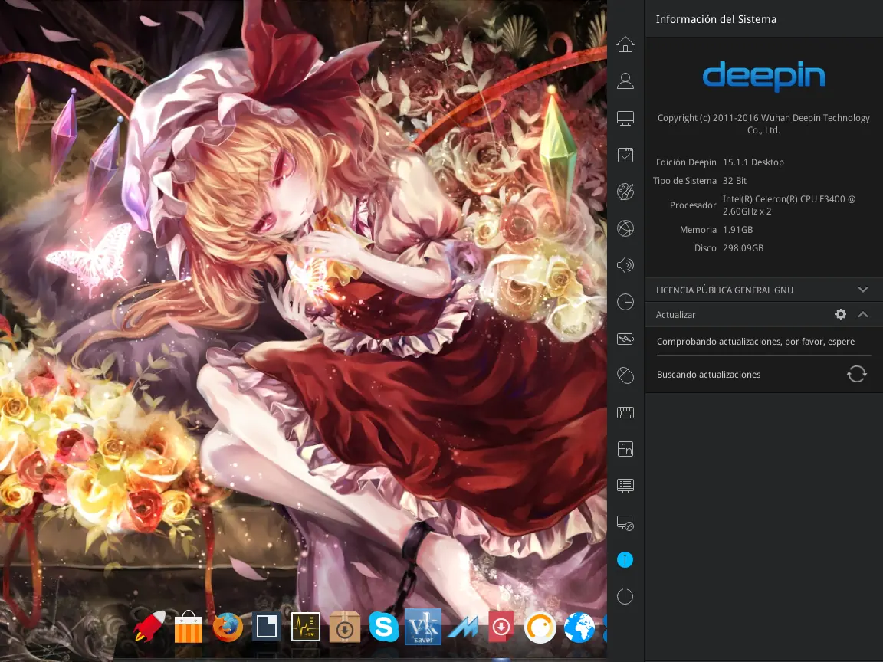Open Sound settings speaker icon
883x662 pixels.
tap(625, 265)
